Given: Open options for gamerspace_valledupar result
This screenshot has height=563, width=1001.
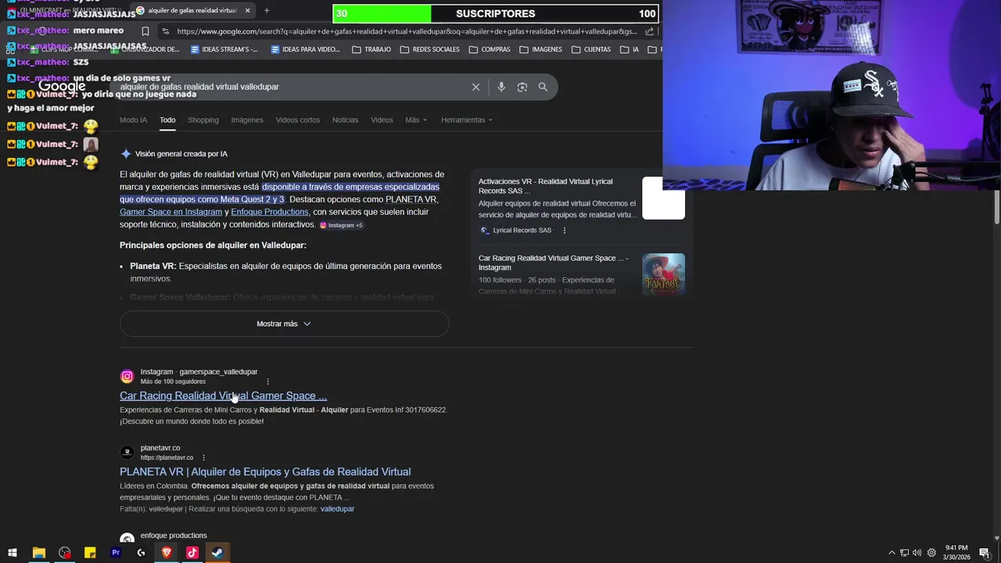Looking at the screenshot, I should point(267,382).
